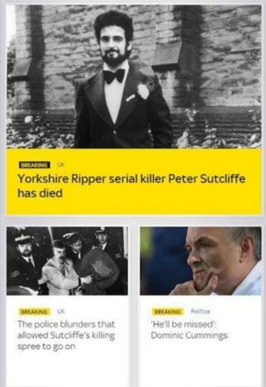Click BREAKING badge on Dominic Cummings card
The image size is (266, 387).
(168, 312)
